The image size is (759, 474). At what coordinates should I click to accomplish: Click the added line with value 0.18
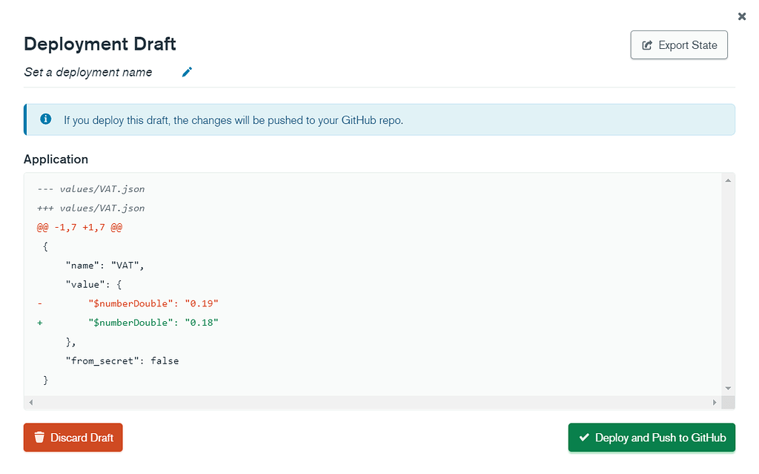153,323
